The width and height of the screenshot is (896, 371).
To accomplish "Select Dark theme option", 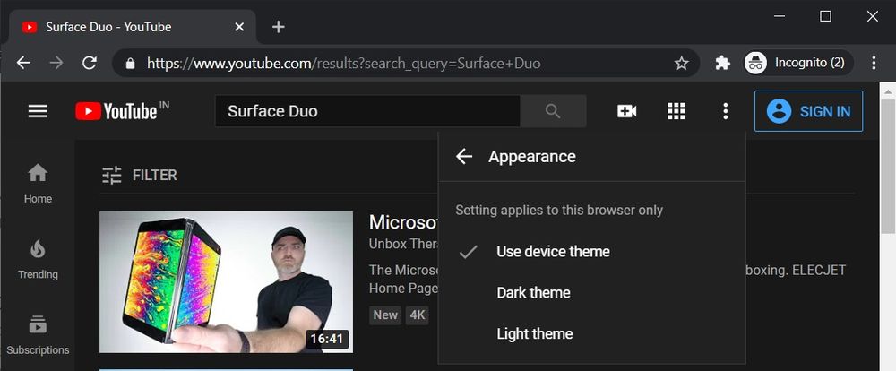I will 533,293.
